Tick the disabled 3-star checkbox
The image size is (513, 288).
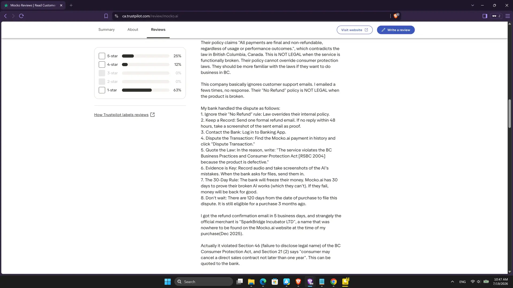(102, 73)
